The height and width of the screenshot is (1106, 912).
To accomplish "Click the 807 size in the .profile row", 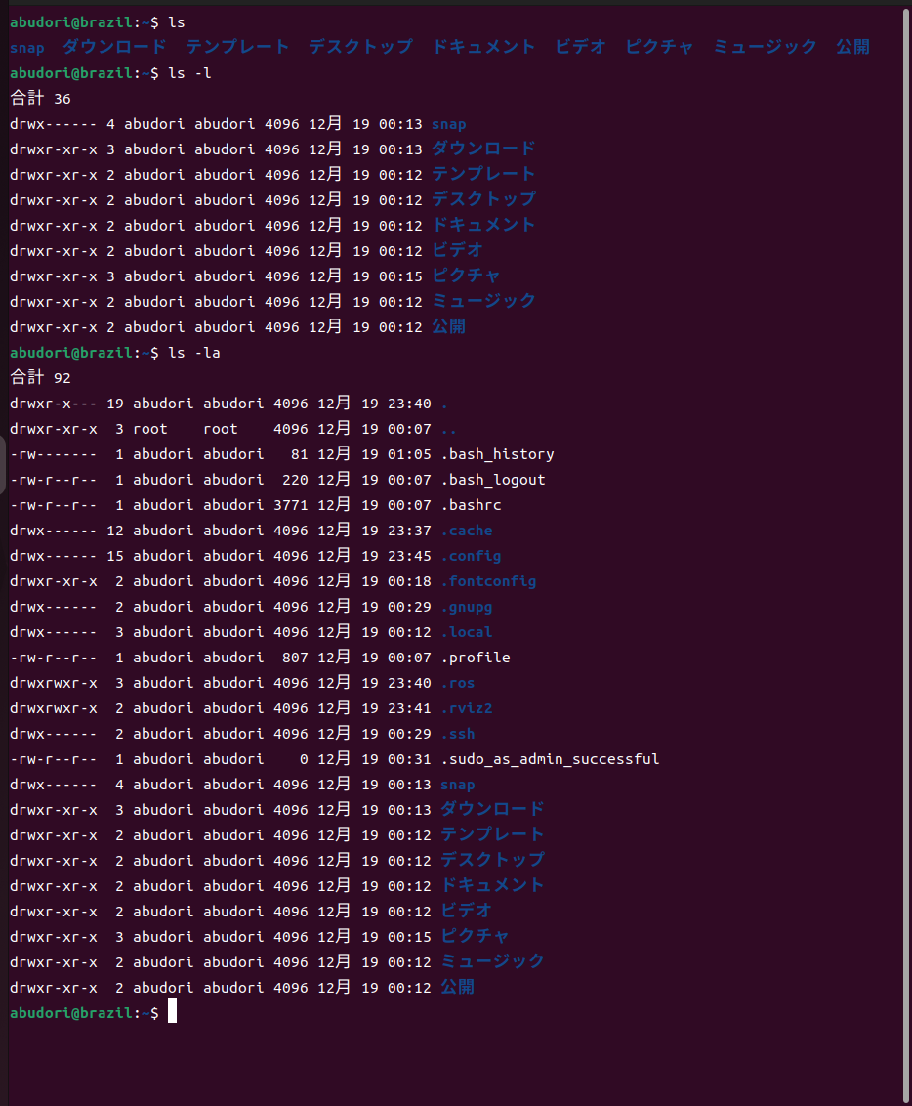I will point(295,658).
